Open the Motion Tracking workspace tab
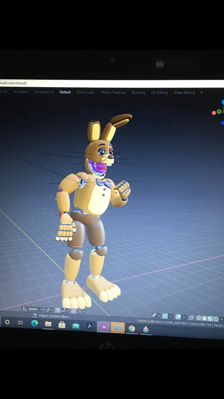224x399 pixels. point(113,92)
